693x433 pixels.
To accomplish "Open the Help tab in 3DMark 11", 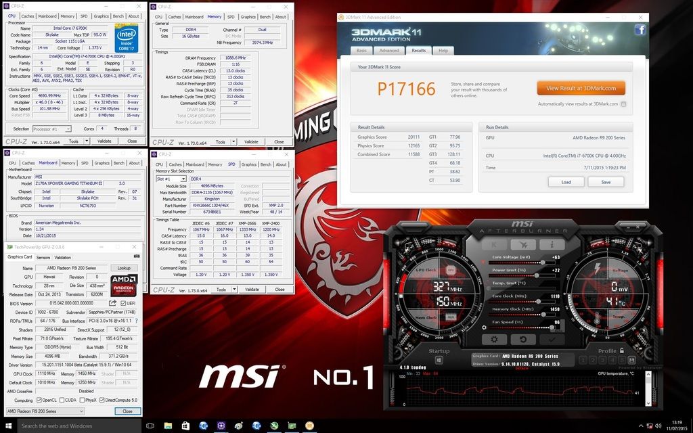I will click(x=443, y=50).
